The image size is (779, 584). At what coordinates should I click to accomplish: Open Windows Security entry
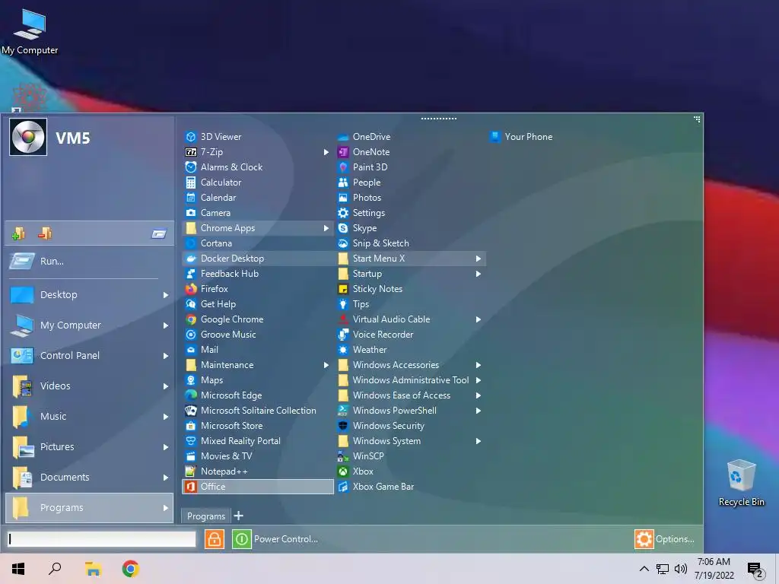tap(380, 426)
